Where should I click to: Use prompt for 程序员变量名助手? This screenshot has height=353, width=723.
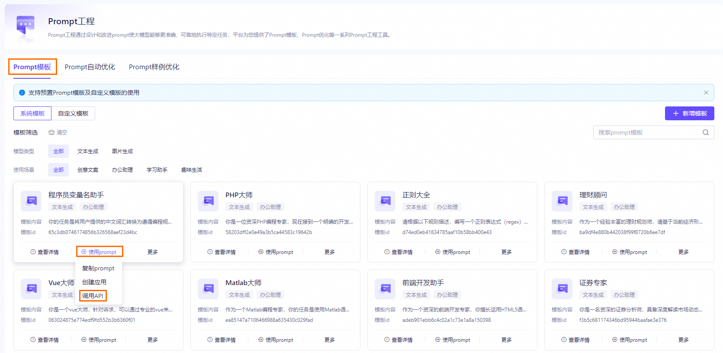[x=99, y=252]
